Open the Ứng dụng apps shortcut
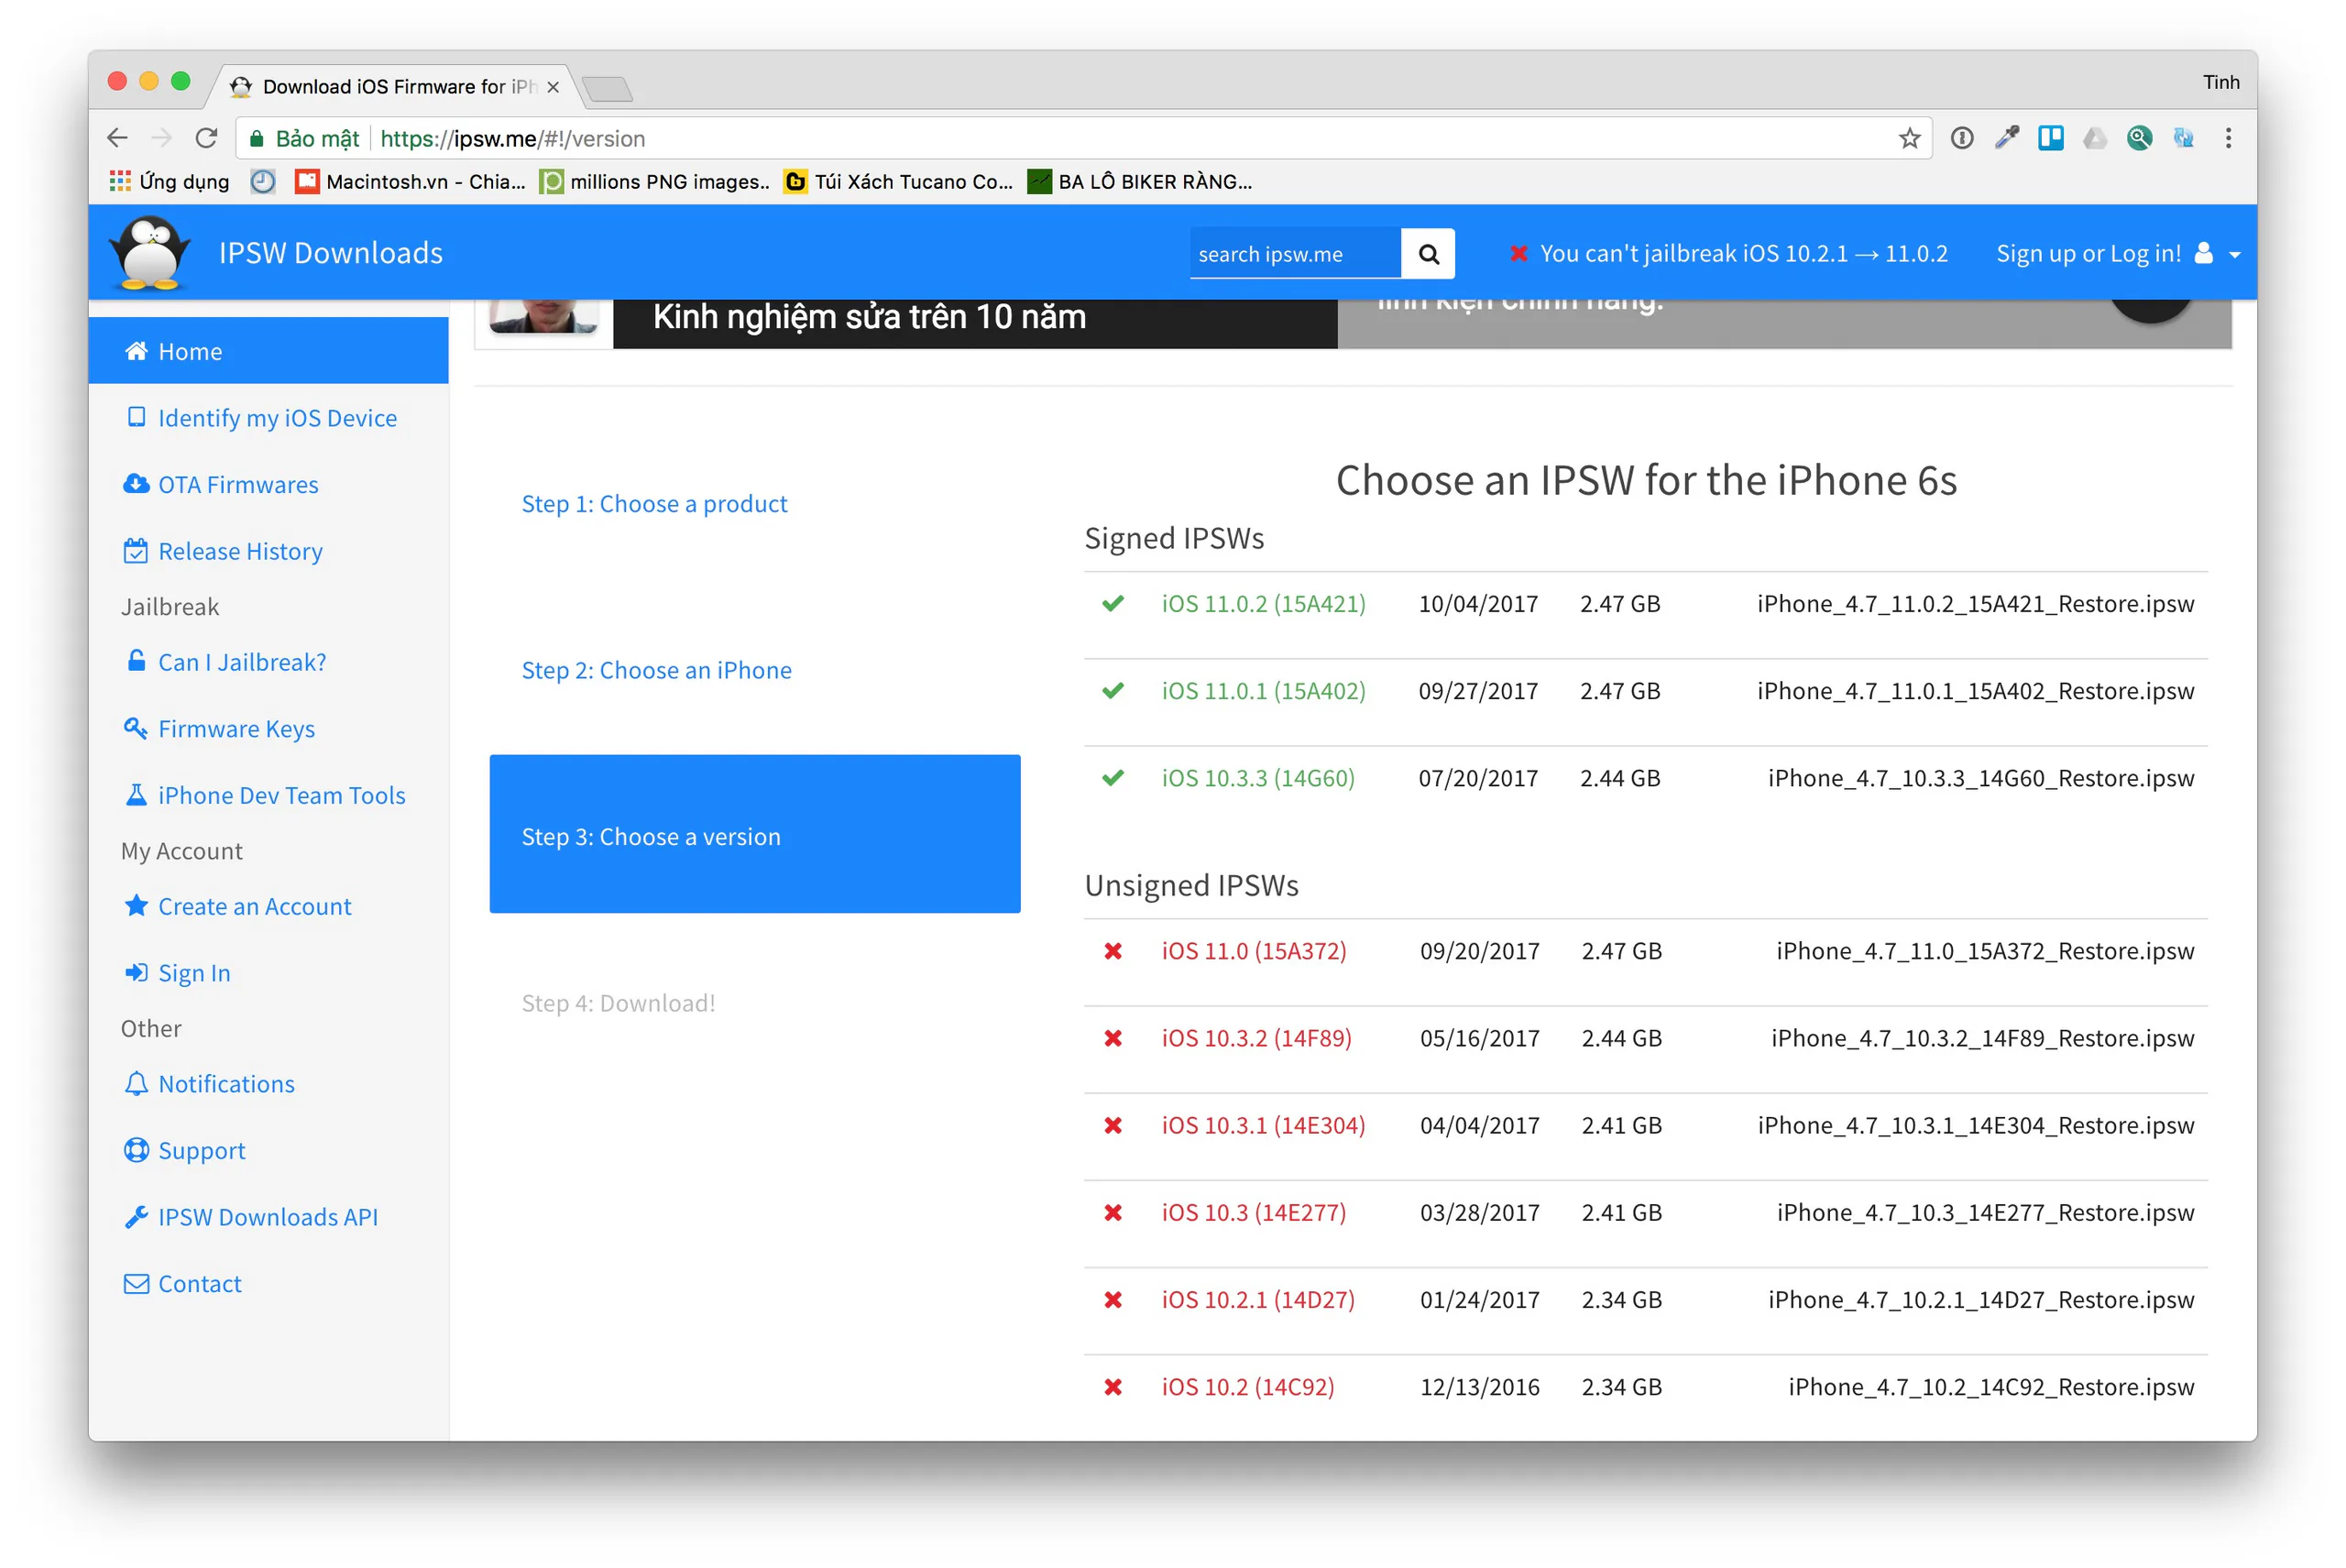Image resolution: width=2346 pixels, height=1568 pixels. point(169,182)
